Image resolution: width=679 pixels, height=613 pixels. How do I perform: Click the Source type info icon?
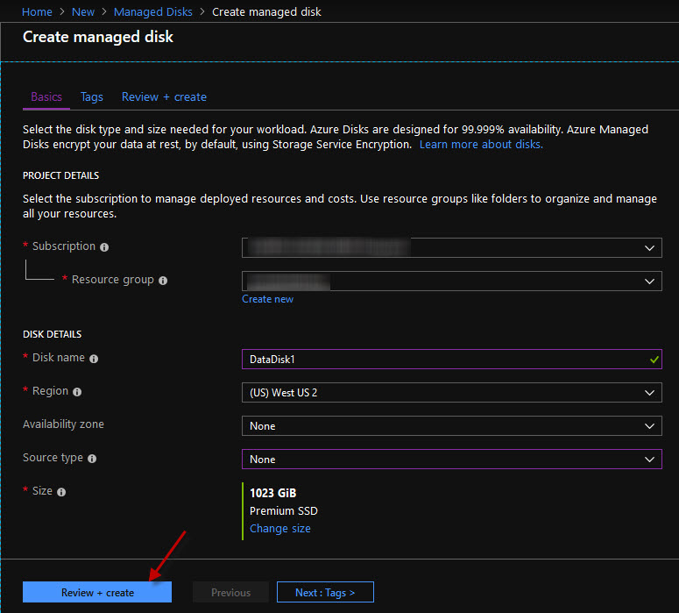[92, 459]
